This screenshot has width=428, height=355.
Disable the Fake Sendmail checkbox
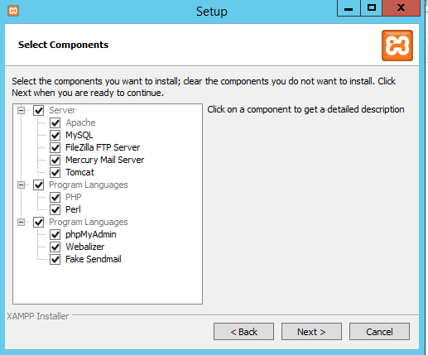click(55, 259)
